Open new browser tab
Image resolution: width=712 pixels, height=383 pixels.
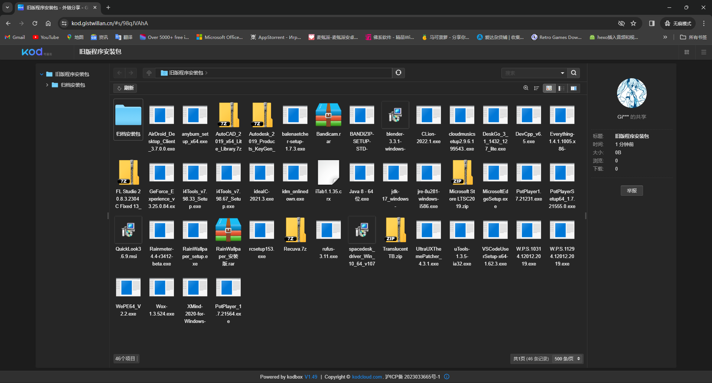(108, 7)
